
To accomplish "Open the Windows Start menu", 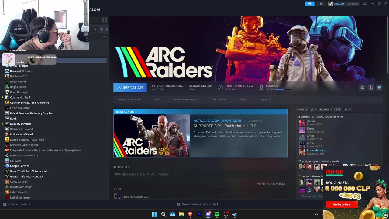I will pos(154,214).
